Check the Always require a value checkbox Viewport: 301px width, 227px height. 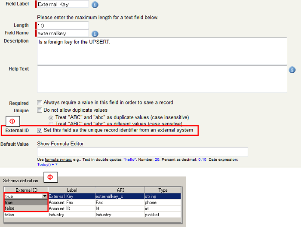click(40, 103)
